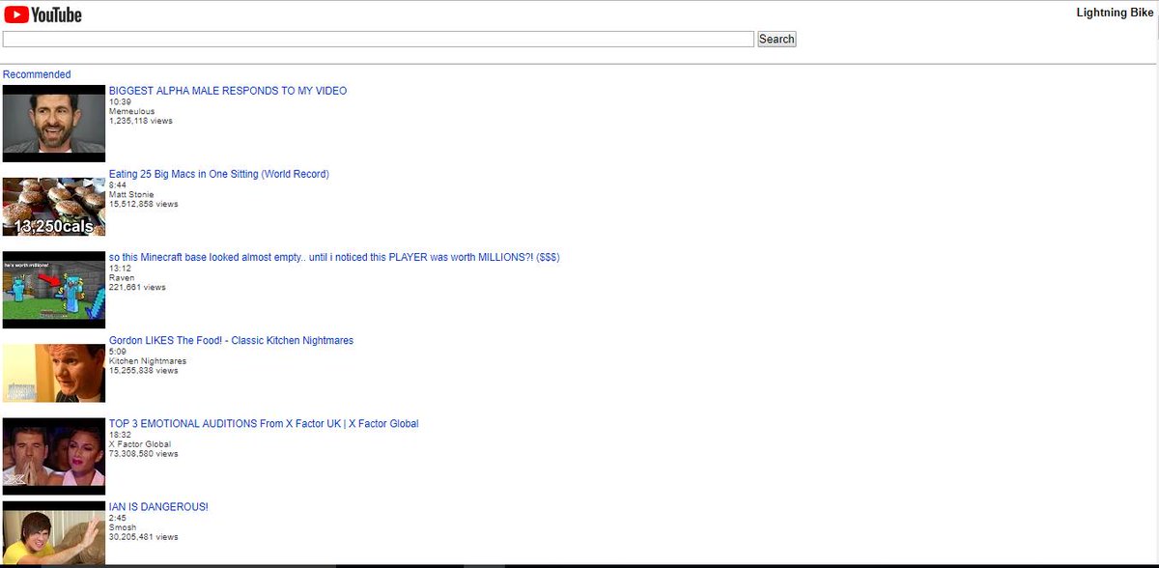Open the Minecraft base video title link

pyautogui.click(x=334, y=257)
